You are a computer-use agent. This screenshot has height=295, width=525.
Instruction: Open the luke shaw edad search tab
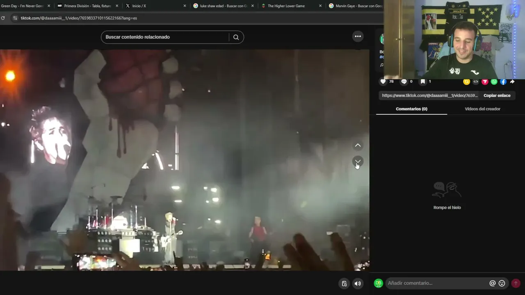pyautogui.click(x=223, y=6)
